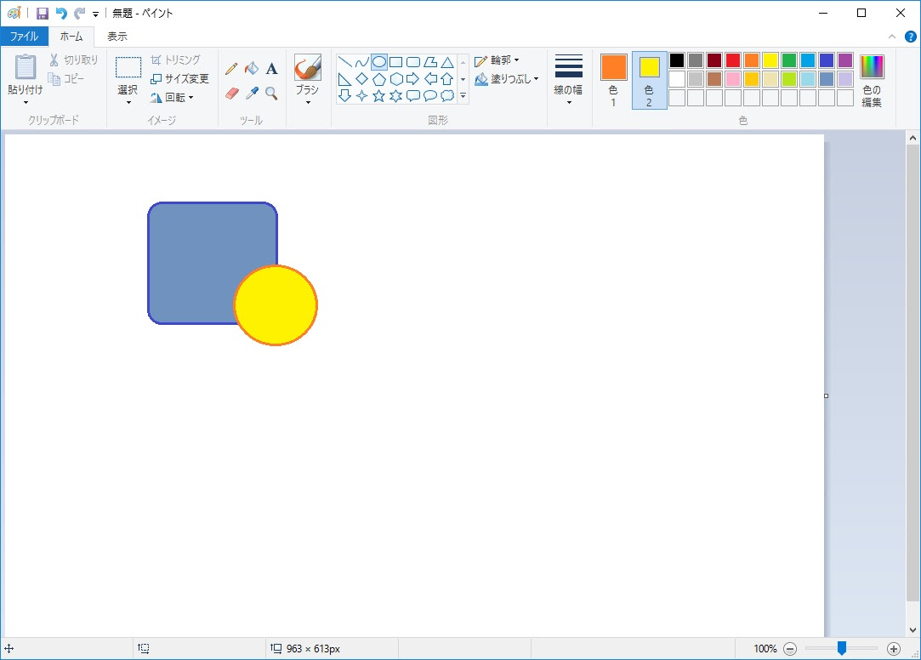Open the 輪郭 outline dropdown
Viewport: 921px width, 660px height.
tap(497, 60)
